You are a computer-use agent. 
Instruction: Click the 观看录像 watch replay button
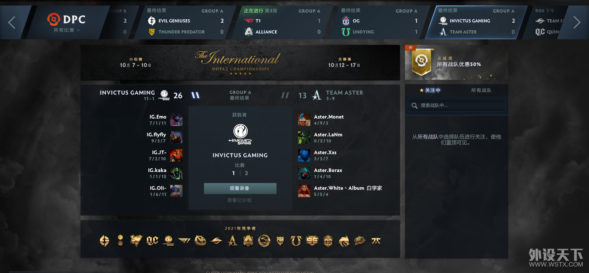coord(240,188)
